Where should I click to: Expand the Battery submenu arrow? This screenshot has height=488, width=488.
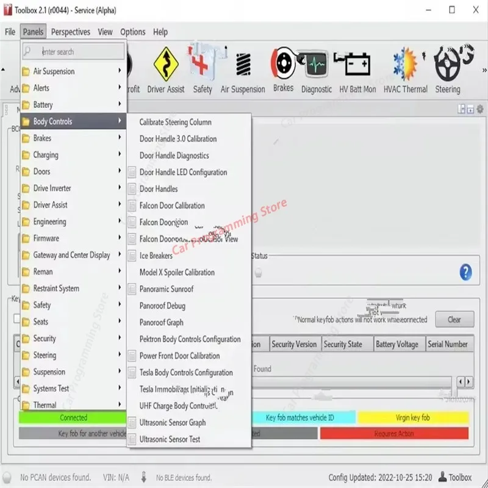click(120, 104)
